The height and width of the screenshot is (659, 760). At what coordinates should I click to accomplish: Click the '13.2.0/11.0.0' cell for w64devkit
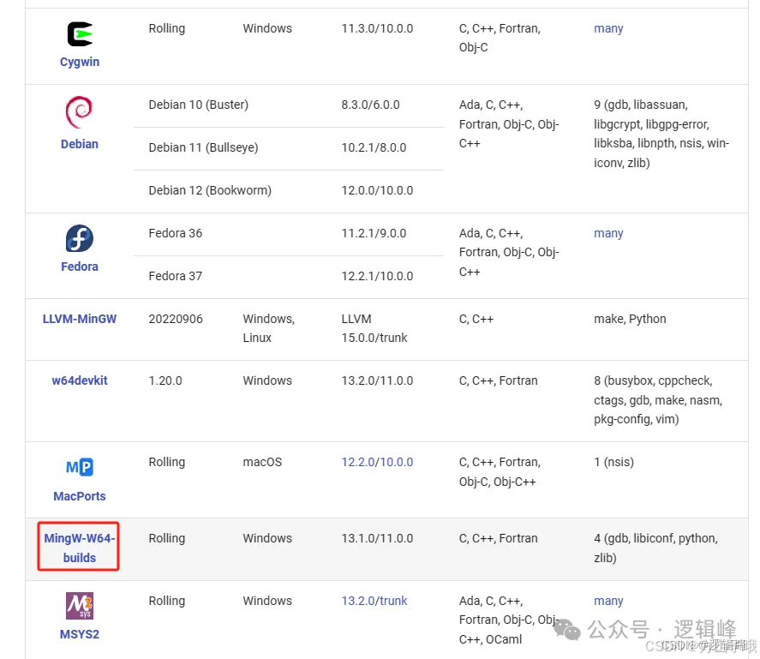pyautogui.click(x=377, y=380)
